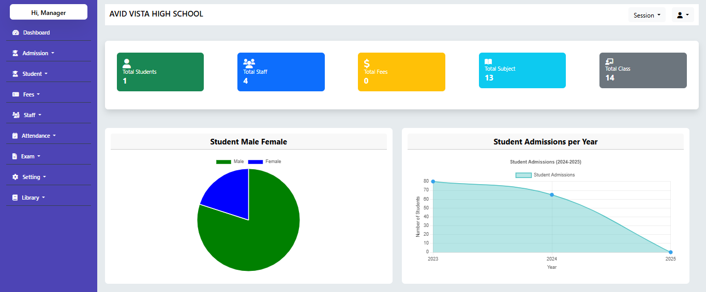Click the Dashboard speedometer icon in sidebar
The image size is (706, 292).
pyautogui.click(x=16, y=33)
